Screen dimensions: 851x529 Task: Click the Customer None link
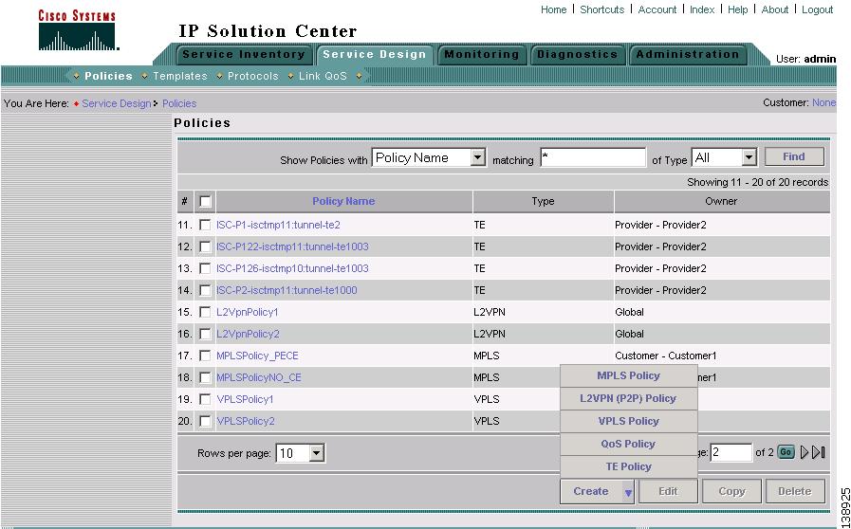[823, 102]
